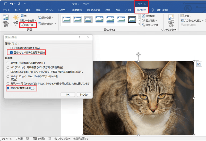Open 図の枠線 border dropdown
The height and width of the screenshot is (141, 206).
click(x=149, y=16)
